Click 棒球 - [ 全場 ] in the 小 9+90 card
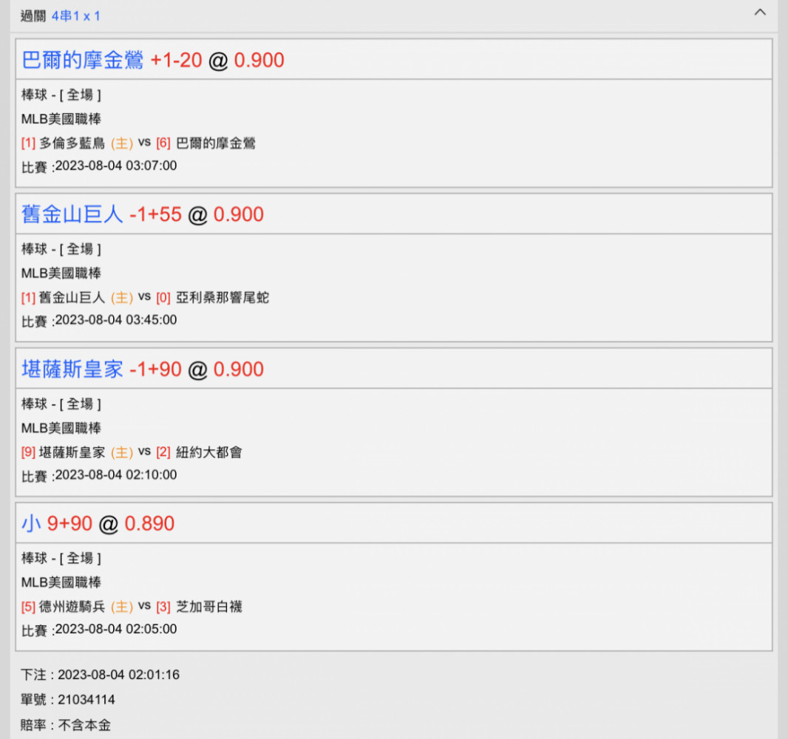Viewport: 788px width, 739px height. 61,558
